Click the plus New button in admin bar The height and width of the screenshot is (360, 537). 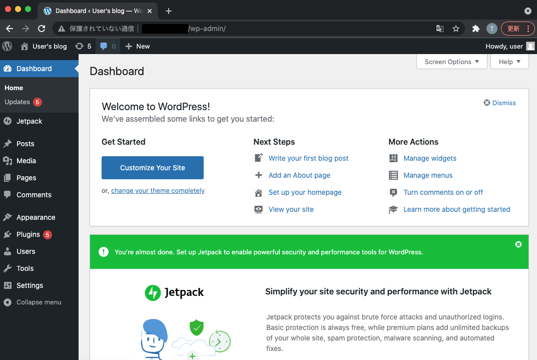click(x=137, y=46)
